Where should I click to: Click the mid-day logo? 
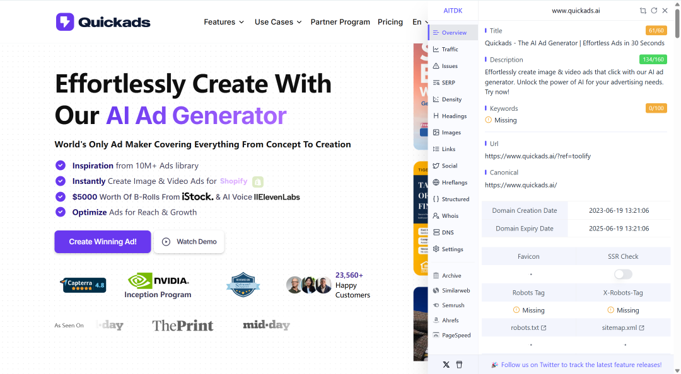(266, 325)
